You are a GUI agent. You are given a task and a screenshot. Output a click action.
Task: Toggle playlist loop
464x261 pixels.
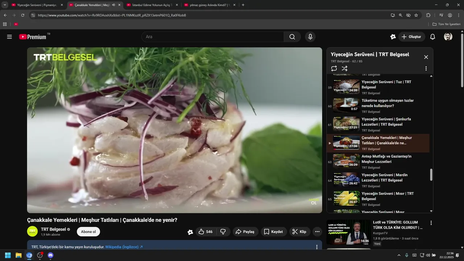tap(334, 68)
